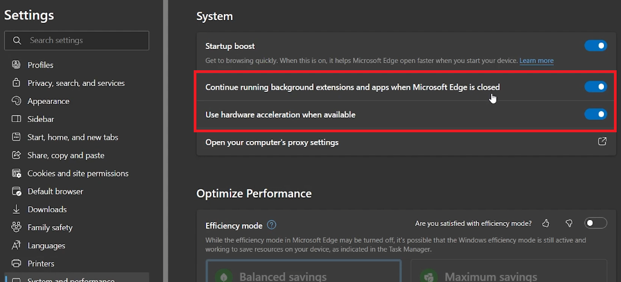The height and width of the screenshot is (282, 621).
Task: Enable the Efficiency mode toggle
Action: point(595,223)
